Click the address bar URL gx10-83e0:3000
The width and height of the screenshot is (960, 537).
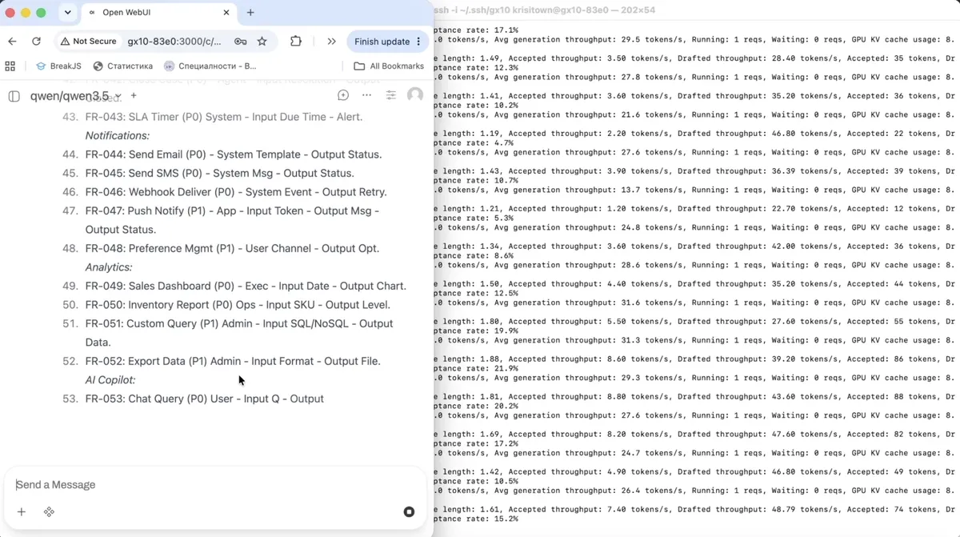[x=174, y=42]
